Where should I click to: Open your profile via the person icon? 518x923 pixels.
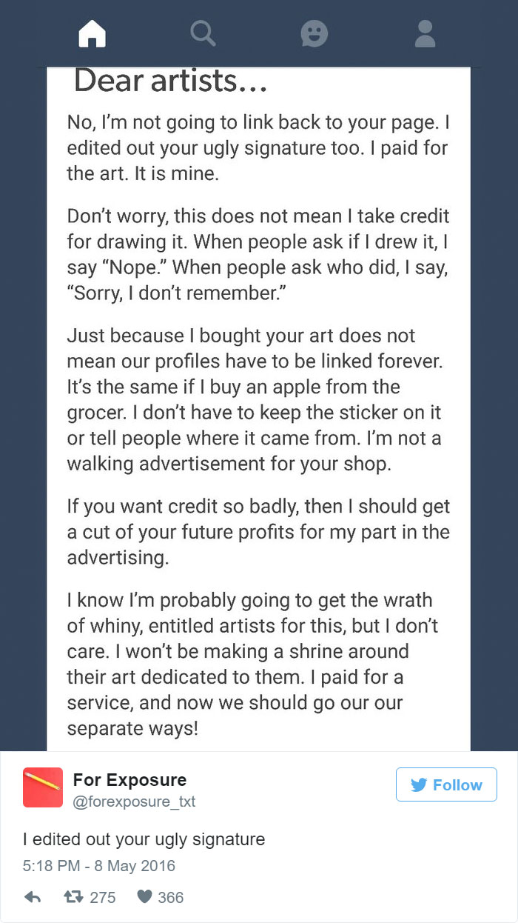(425, 33)
